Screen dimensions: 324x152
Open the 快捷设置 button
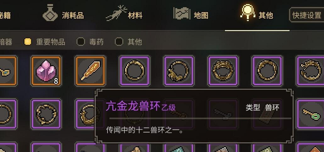click(307, 15)
